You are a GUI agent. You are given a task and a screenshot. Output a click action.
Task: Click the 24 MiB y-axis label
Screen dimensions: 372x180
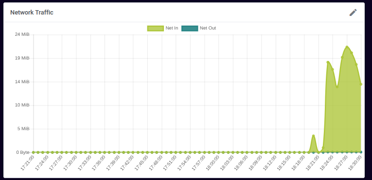(22, 34)
